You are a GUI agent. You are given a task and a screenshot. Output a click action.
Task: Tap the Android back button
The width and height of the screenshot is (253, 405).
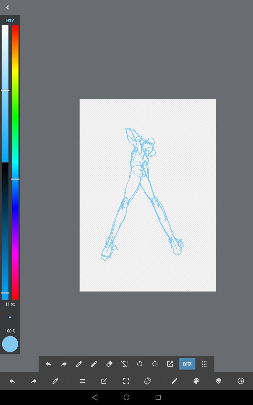coord(95,397)
